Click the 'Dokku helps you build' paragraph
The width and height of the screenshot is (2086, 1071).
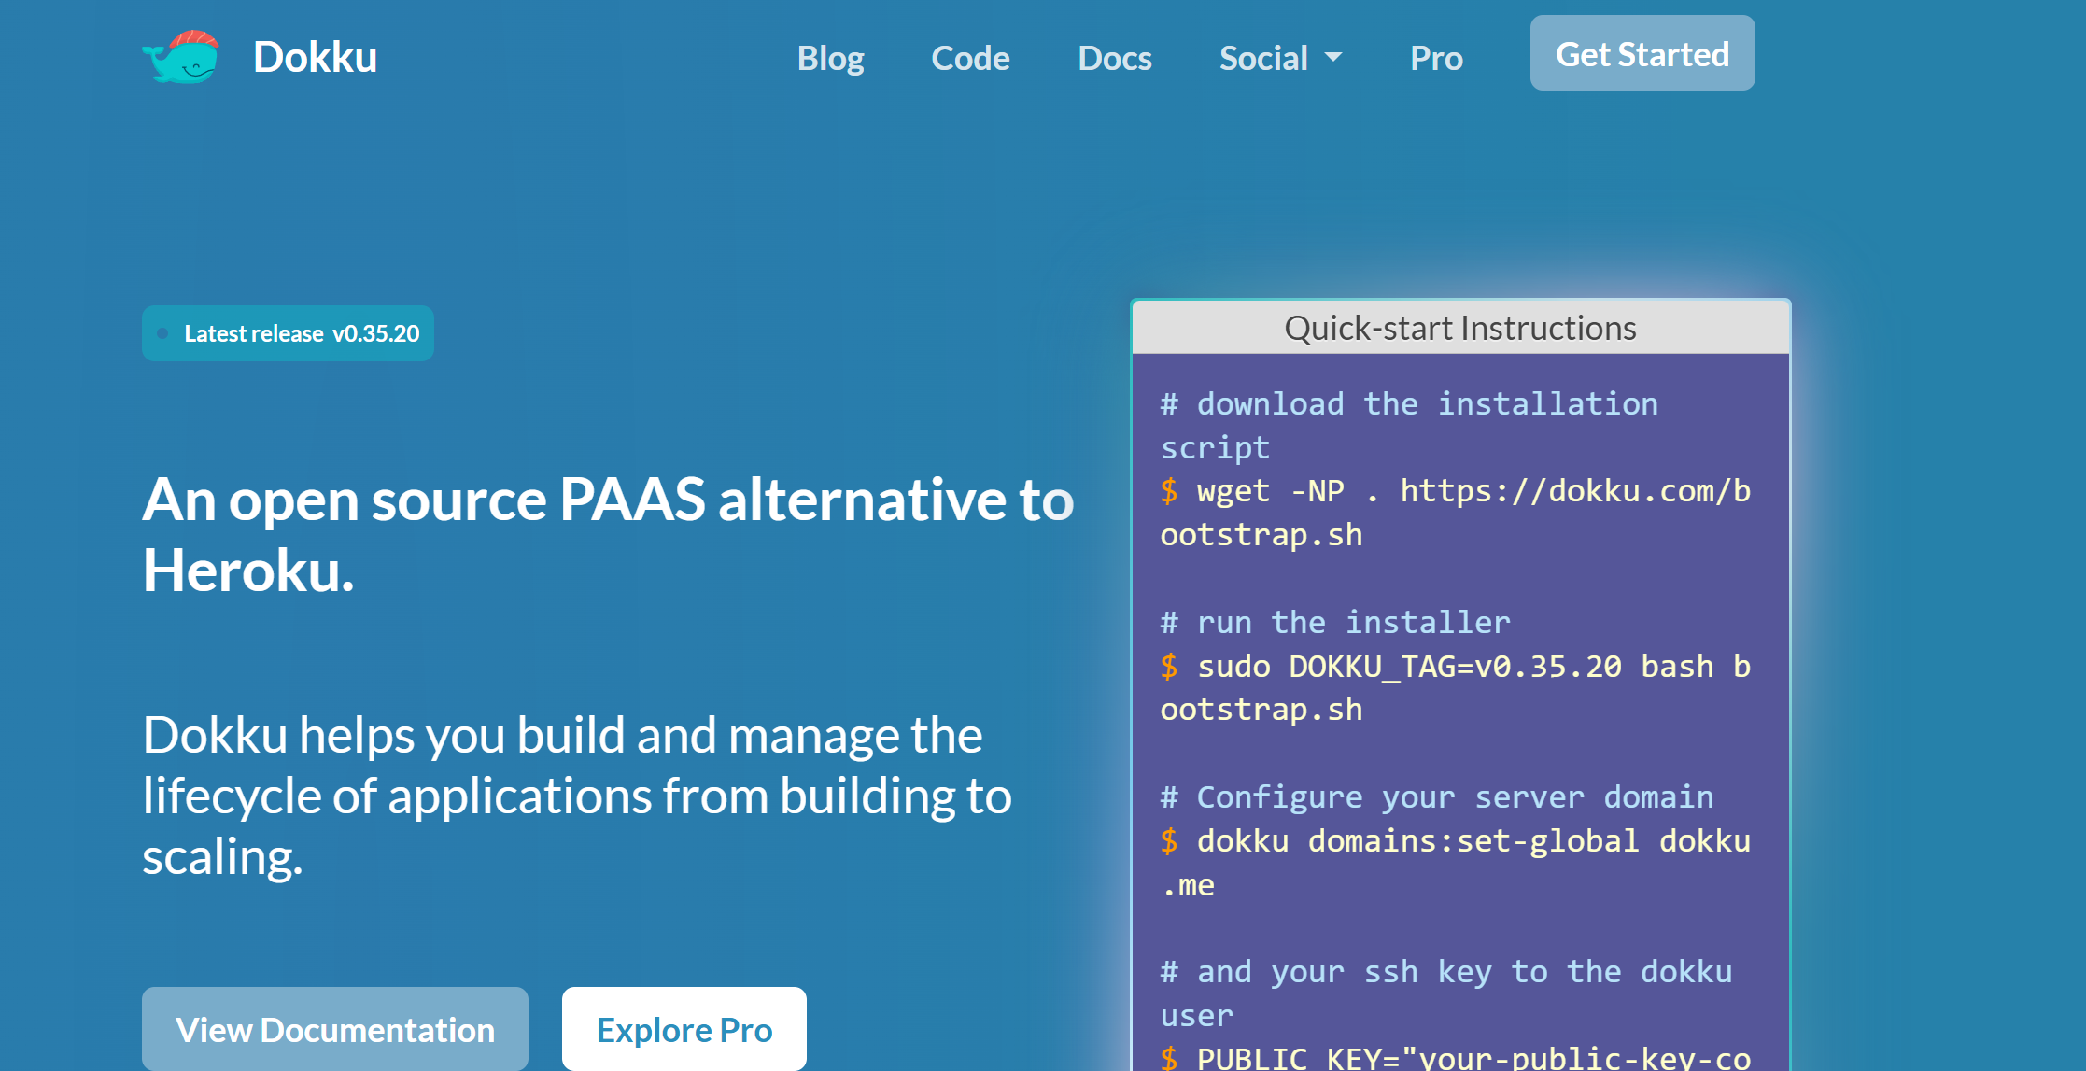click(577, 796)
